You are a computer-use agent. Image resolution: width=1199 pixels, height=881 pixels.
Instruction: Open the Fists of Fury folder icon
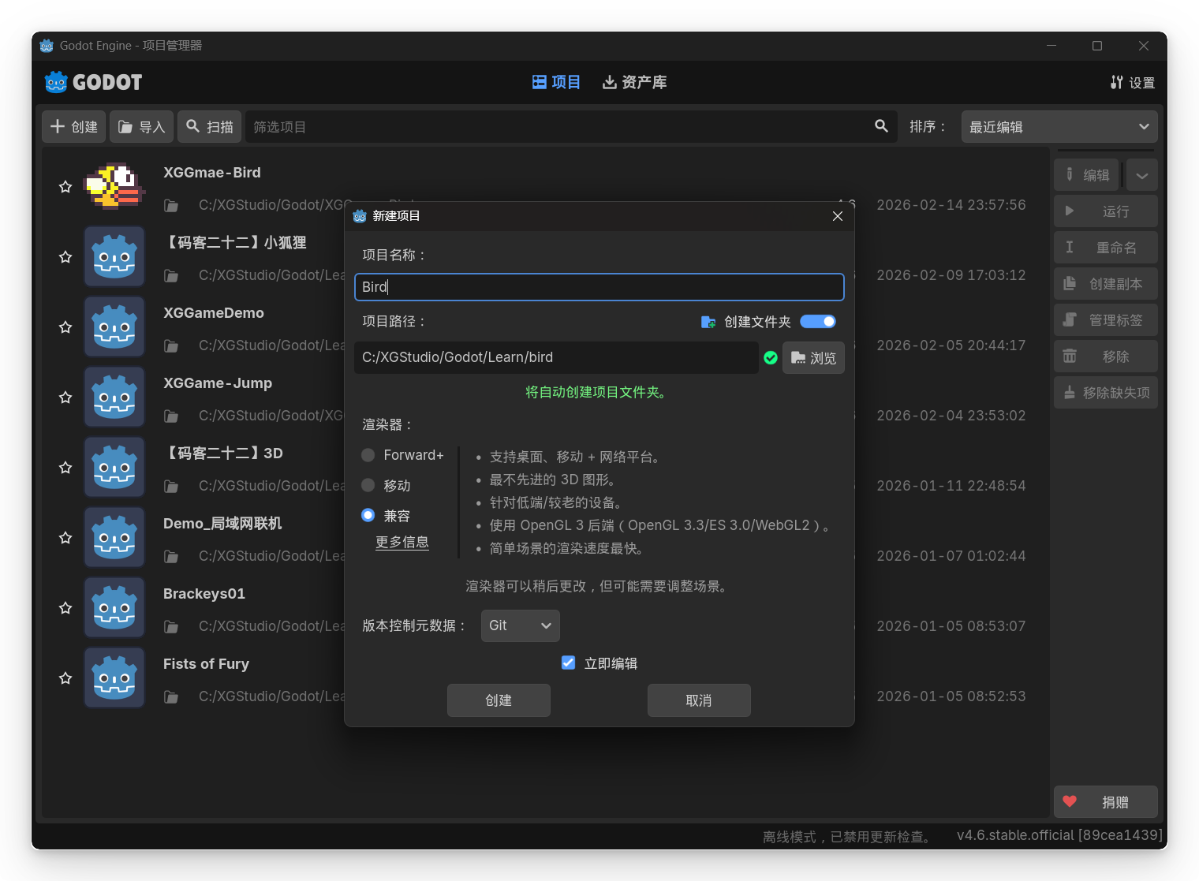point(171,697)
